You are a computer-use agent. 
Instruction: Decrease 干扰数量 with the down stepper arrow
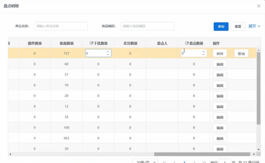[x=108, y=55]
